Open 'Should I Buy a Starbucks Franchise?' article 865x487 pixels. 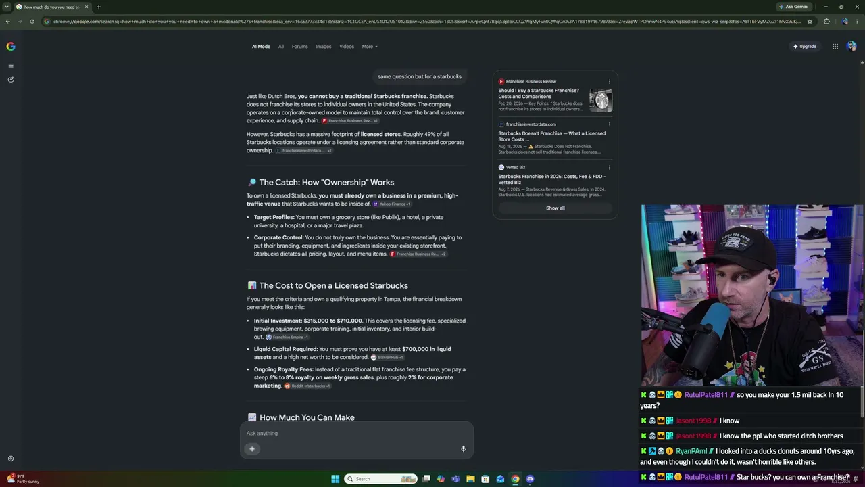point(539,93)
